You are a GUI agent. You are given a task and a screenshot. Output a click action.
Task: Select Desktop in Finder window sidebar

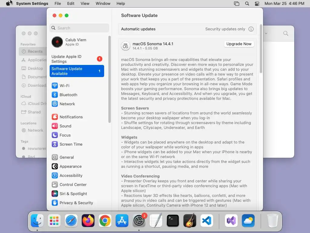click(33, 68)
